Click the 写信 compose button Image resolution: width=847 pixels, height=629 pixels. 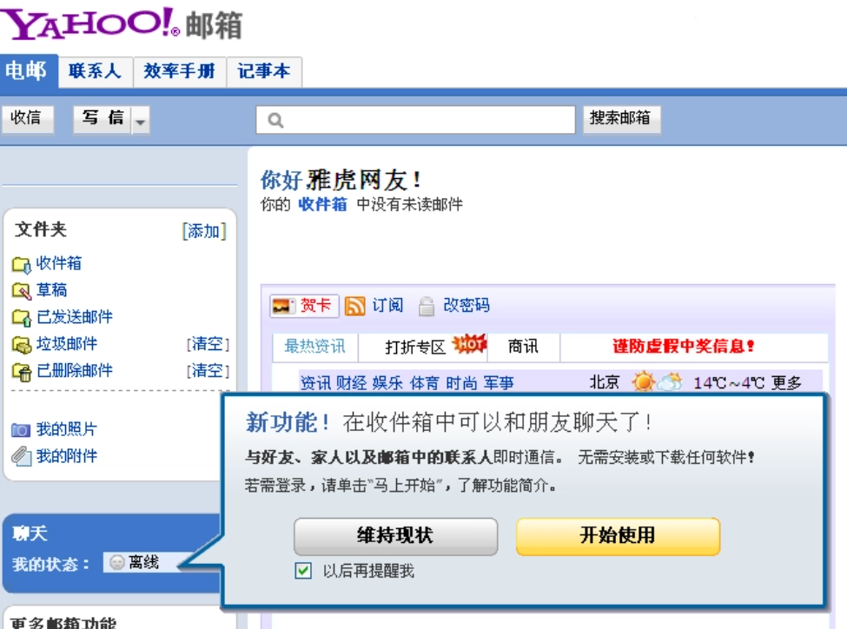coord(103,119)
